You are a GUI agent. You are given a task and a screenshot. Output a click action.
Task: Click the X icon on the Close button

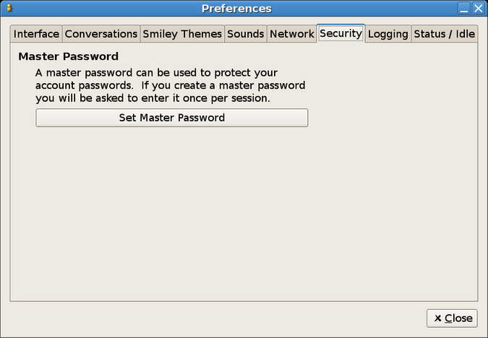click(x=437, y=318)
